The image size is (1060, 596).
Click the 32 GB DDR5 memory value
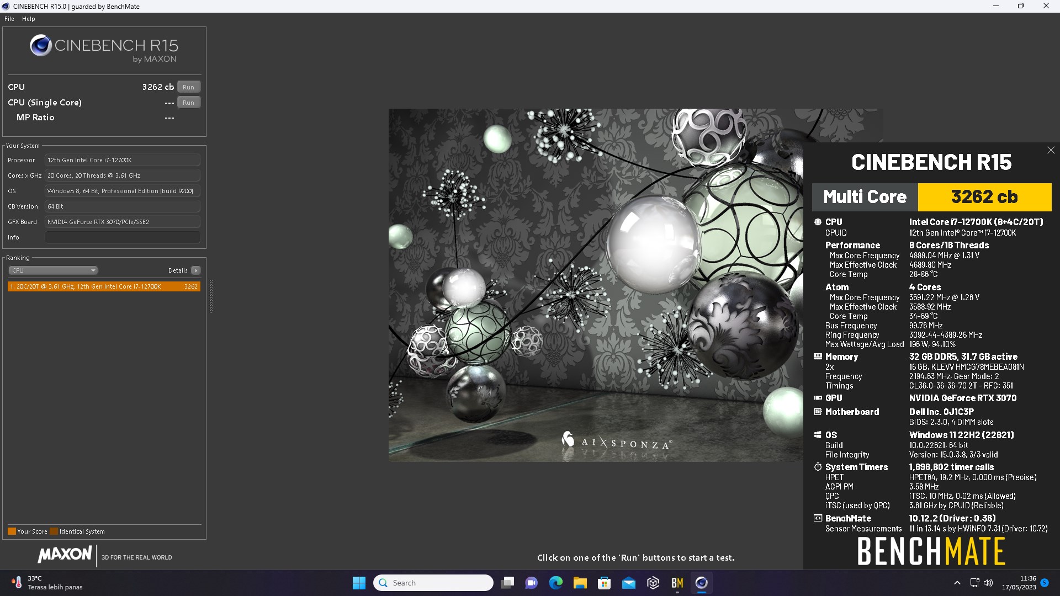tap(963, 356)
